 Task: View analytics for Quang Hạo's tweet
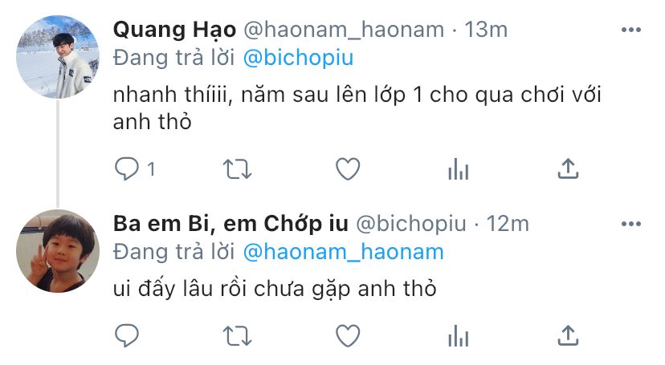[x=459, y=169]
